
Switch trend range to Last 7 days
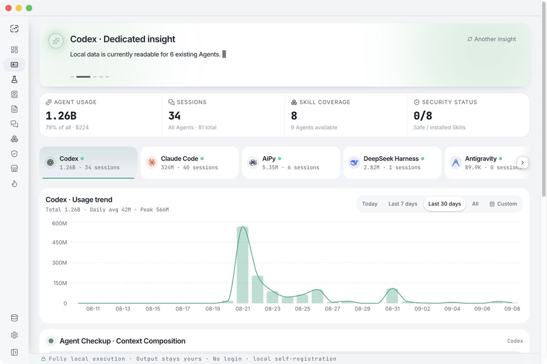[x=402, y=204]
